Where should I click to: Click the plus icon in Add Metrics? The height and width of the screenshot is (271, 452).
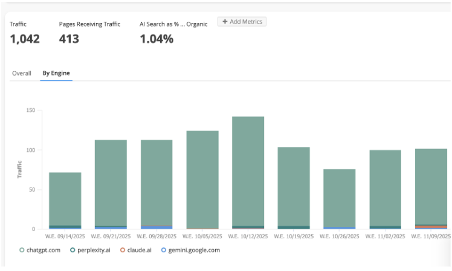click(x=225, y=22)
